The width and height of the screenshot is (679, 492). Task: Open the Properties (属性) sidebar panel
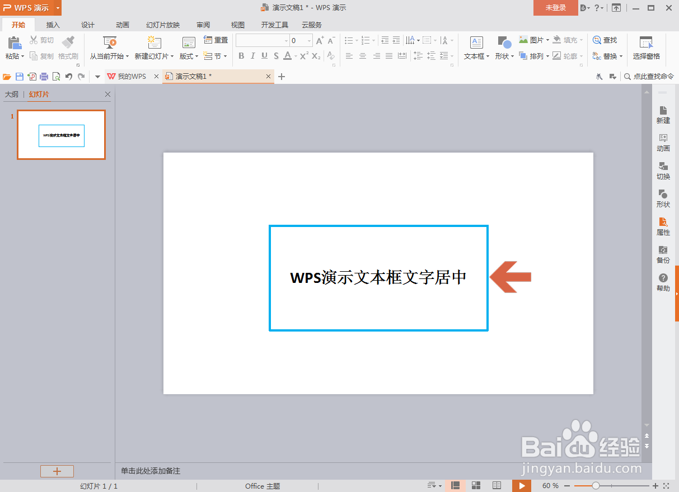(x=663, y=227)
